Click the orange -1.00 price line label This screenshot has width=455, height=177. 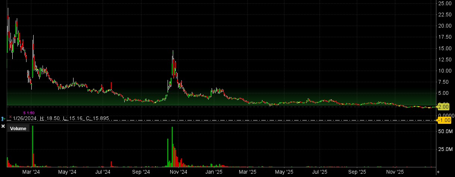point(444,120)
